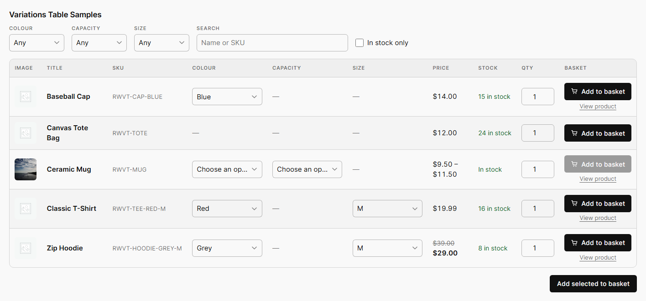Open Classic T-Shirt size dropdown
The height and width of the screenshot is (301, 646).
387,209
